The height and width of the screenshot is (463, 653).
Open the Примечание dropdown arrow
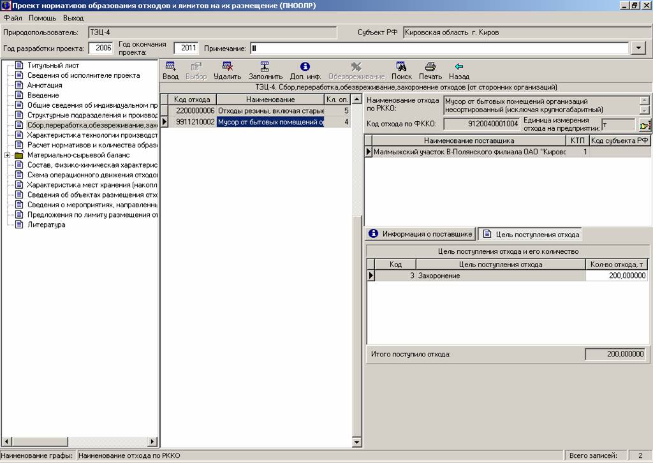tap(638, 48)
